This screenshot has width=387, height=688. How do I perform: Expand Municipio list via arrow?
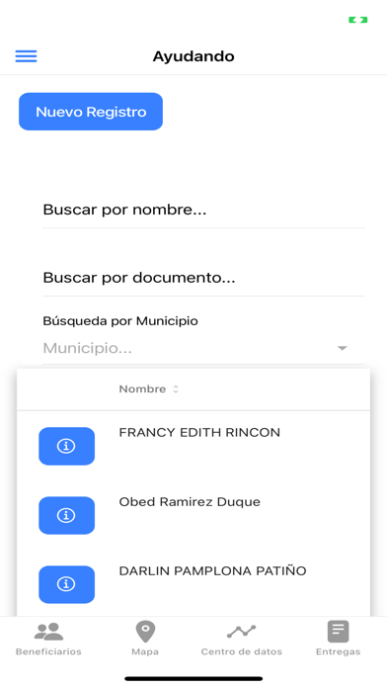coord(343,348)
